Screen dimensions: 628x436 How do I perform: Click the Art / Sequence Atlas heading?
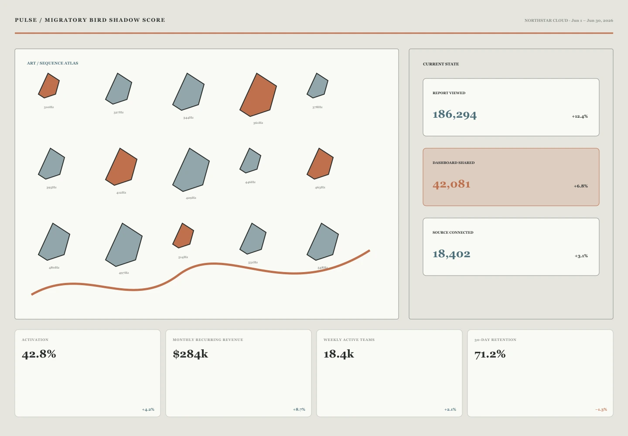coord(53,63)
